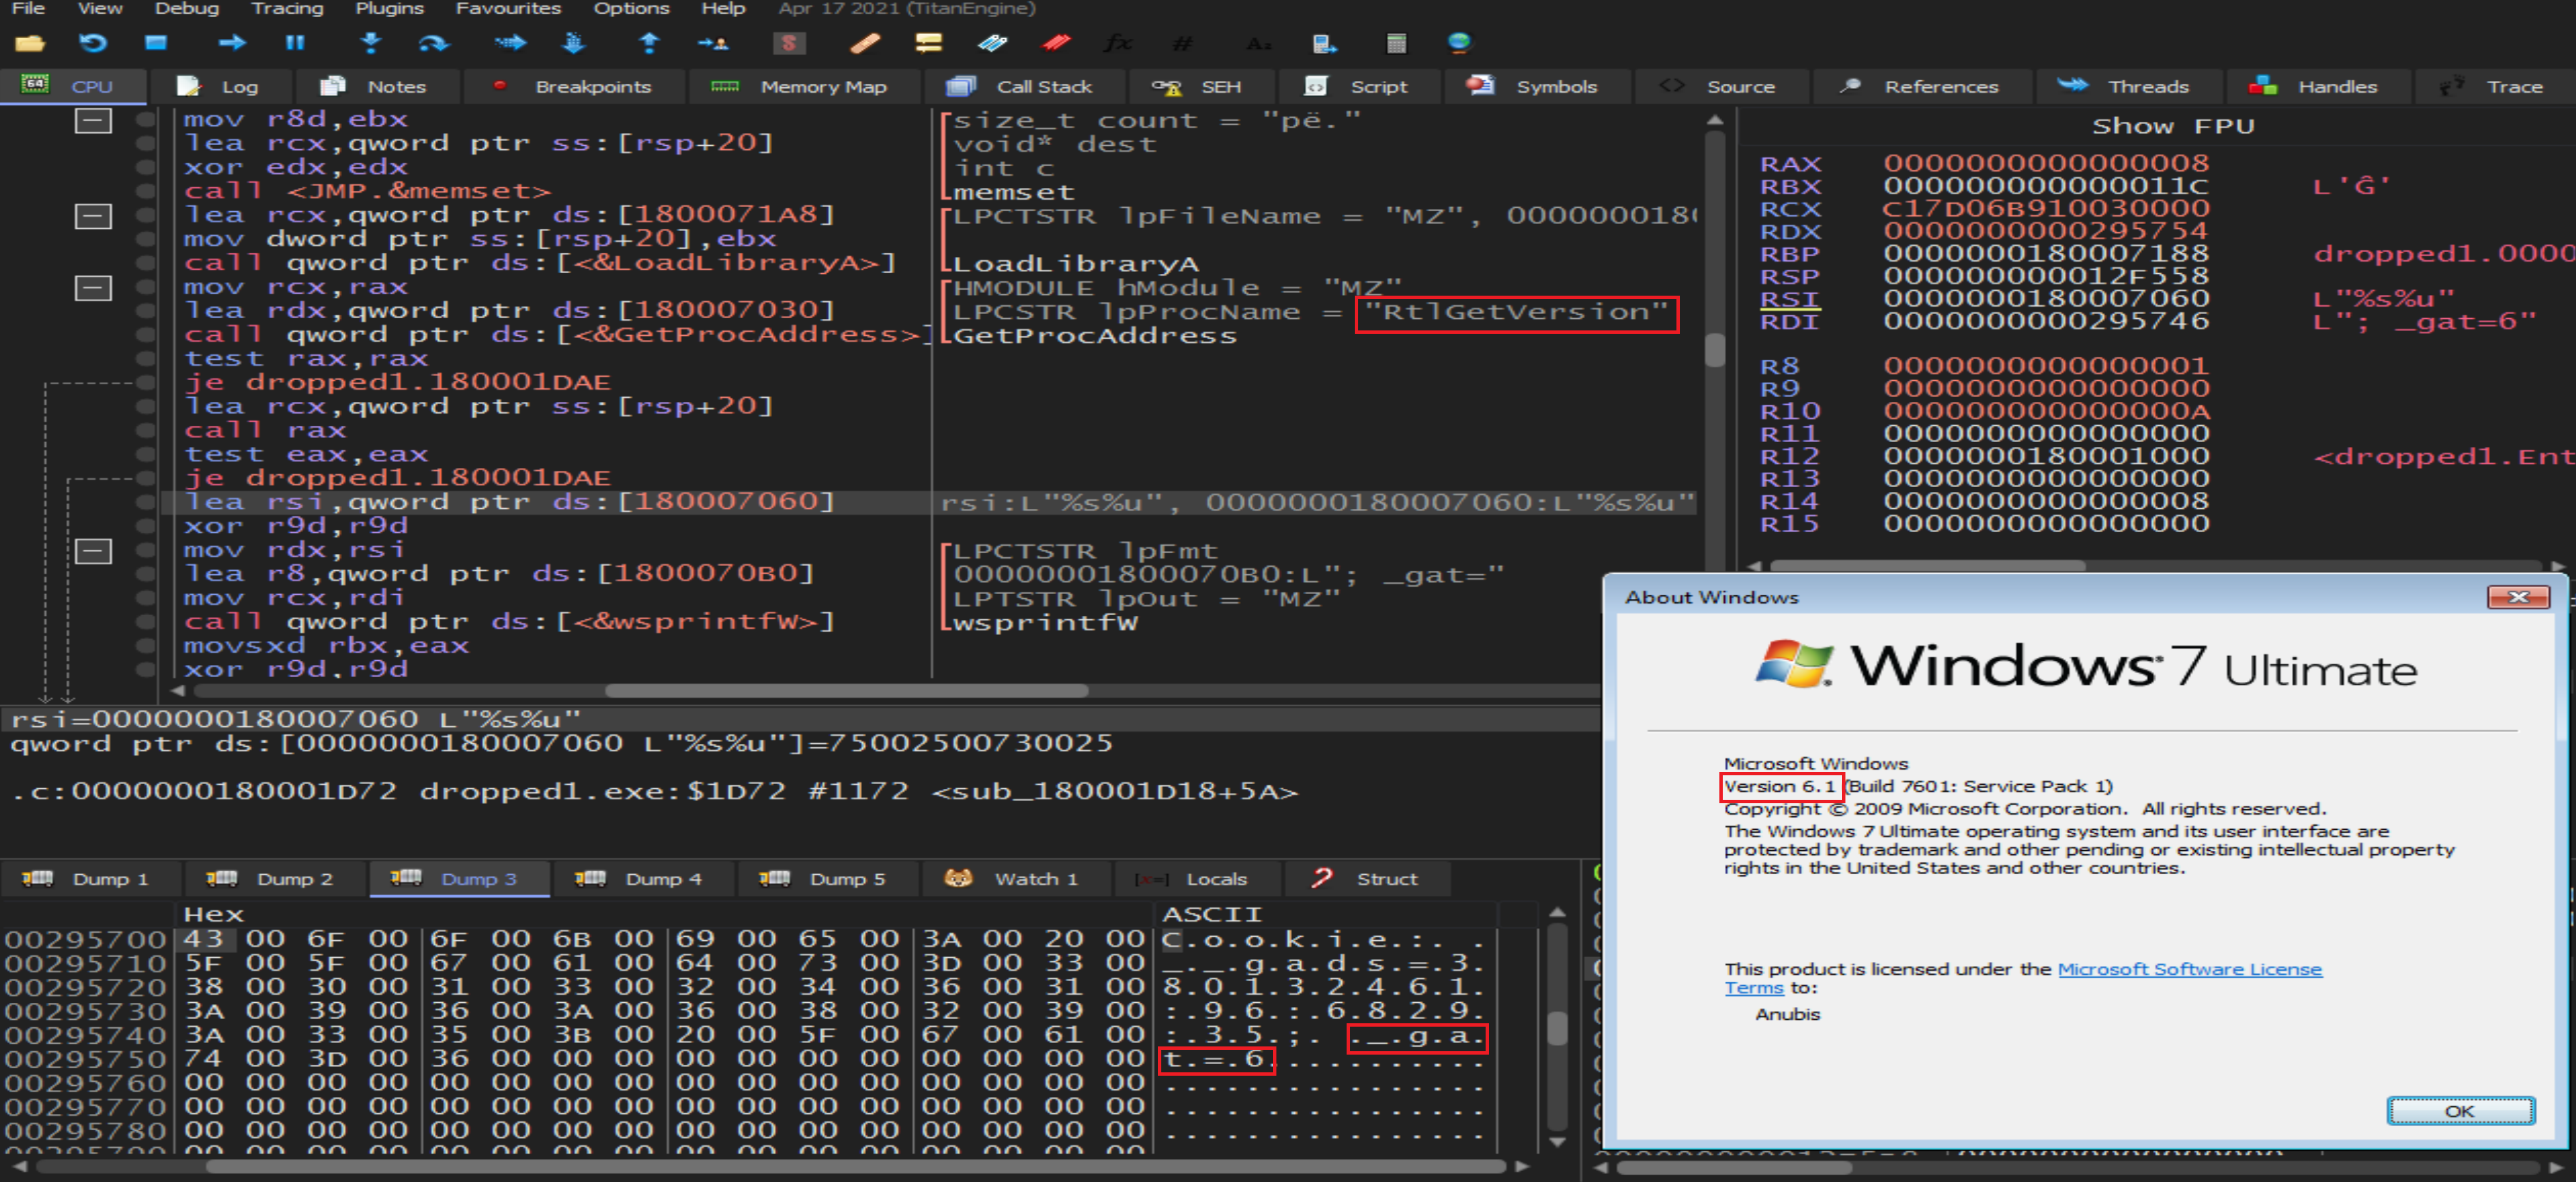
Task: Open the Patches bandage icon
Action: tap(865, 43)
